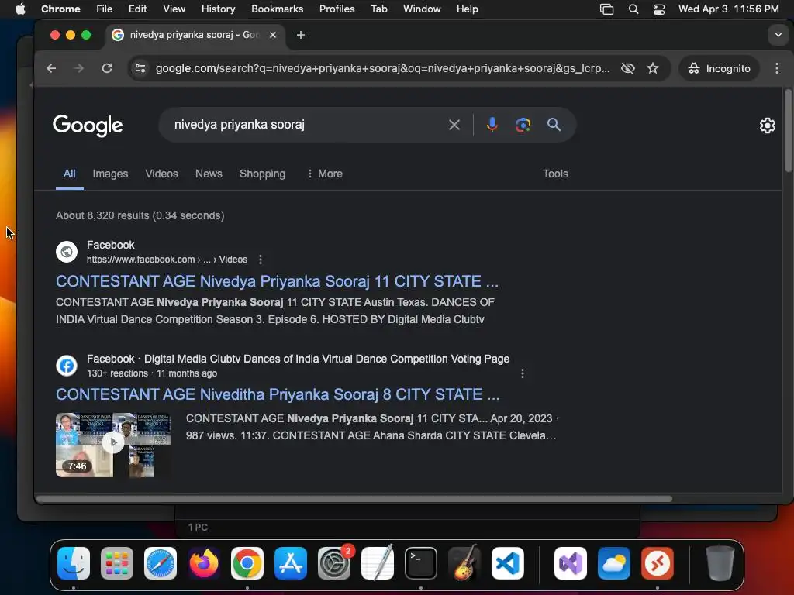794x595 pixels.
Task: Click the address bar URL
Action: point(382,68)
